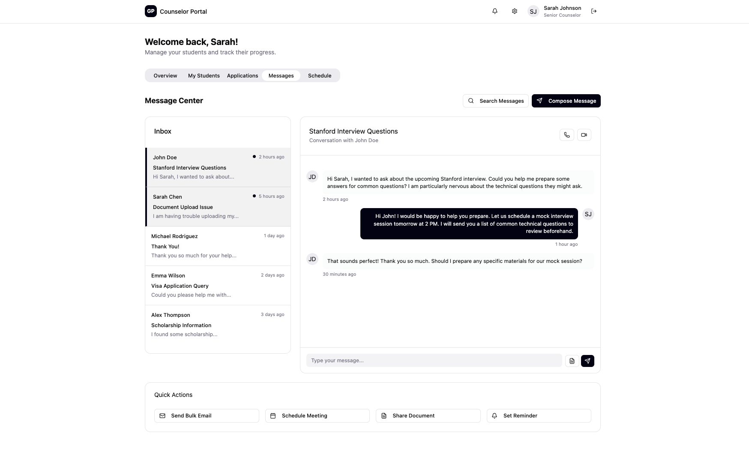The image size is (749, 465).
Task: Attach a document to the message
Action: [572, 361]
